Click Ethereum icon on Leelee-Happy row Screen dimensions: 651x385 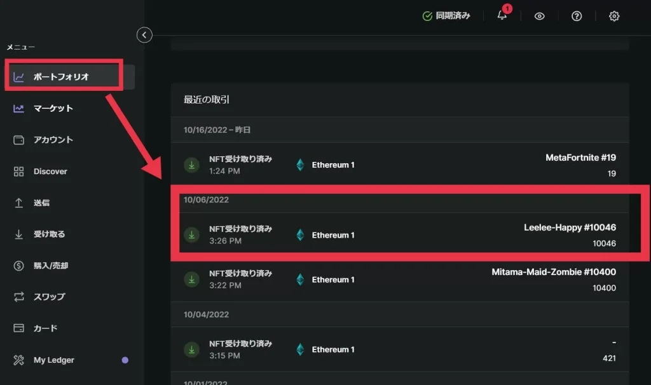[x=300, y=235]
